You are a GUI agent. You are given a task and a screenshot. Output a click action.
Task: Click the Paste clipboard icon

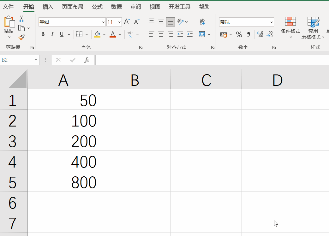pyautogui.click(x=9, y=21)
